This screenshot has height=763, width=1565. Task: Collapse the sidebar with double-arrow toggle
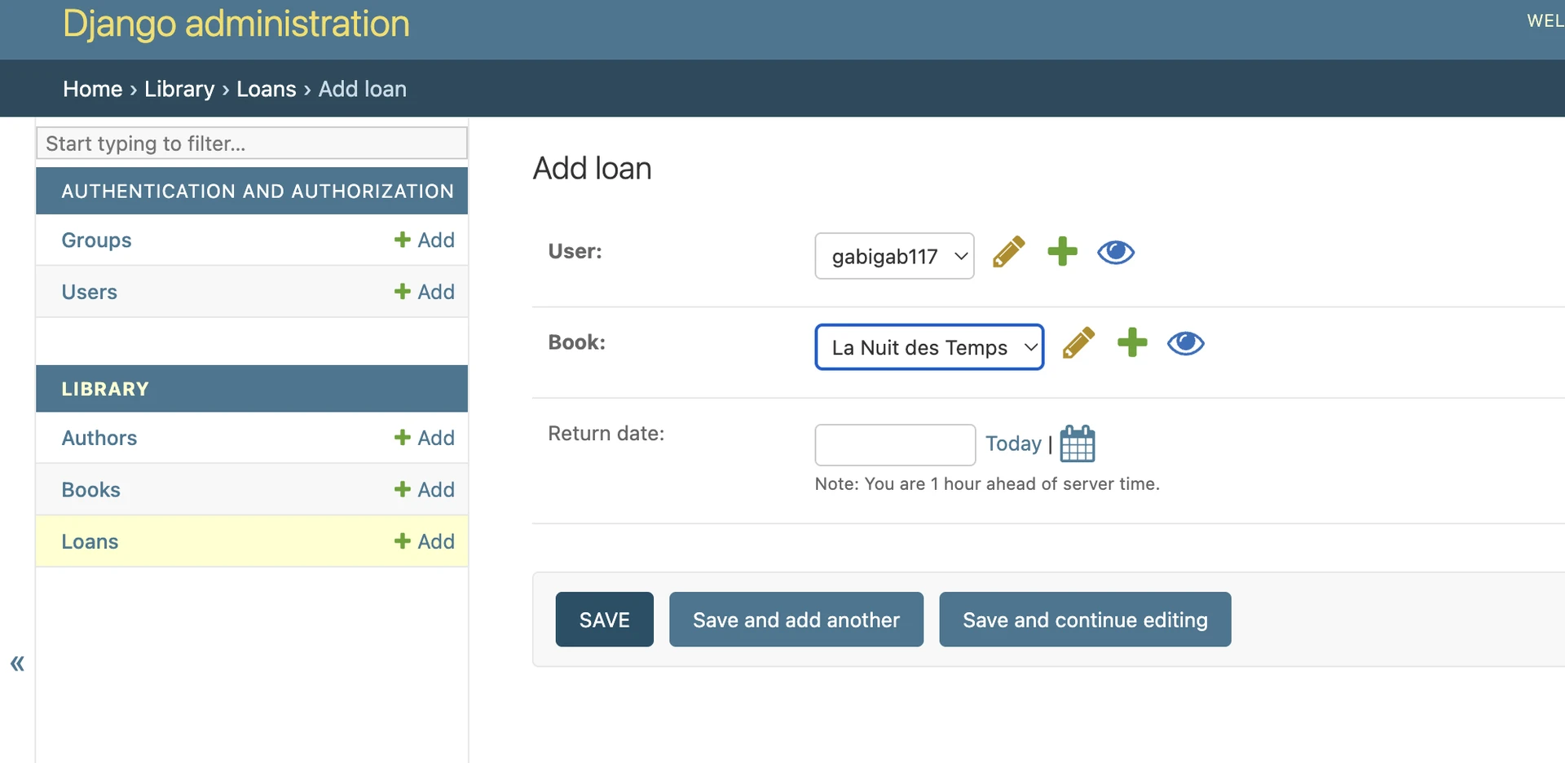(x=17, y=664)
